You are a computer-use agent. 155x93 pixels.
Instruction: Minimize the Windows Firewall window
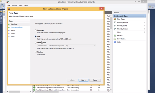coord(135,2)
